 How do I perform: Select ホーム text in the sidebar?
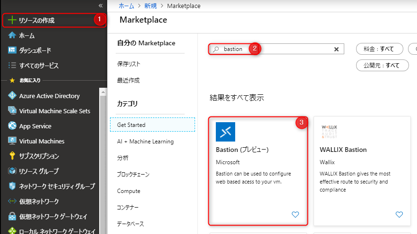27,35
